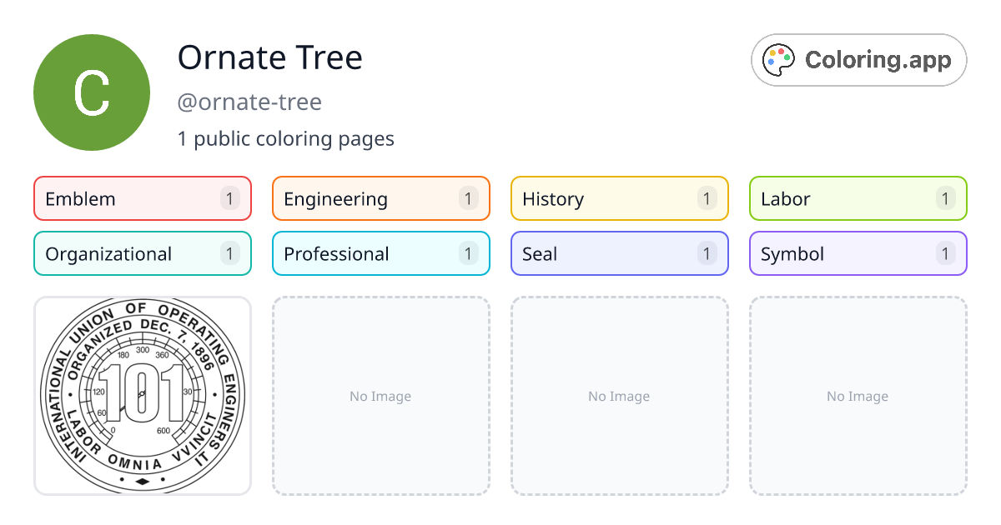
Task: Click the last No Image placeholder
Action: [x=858, y=396]
